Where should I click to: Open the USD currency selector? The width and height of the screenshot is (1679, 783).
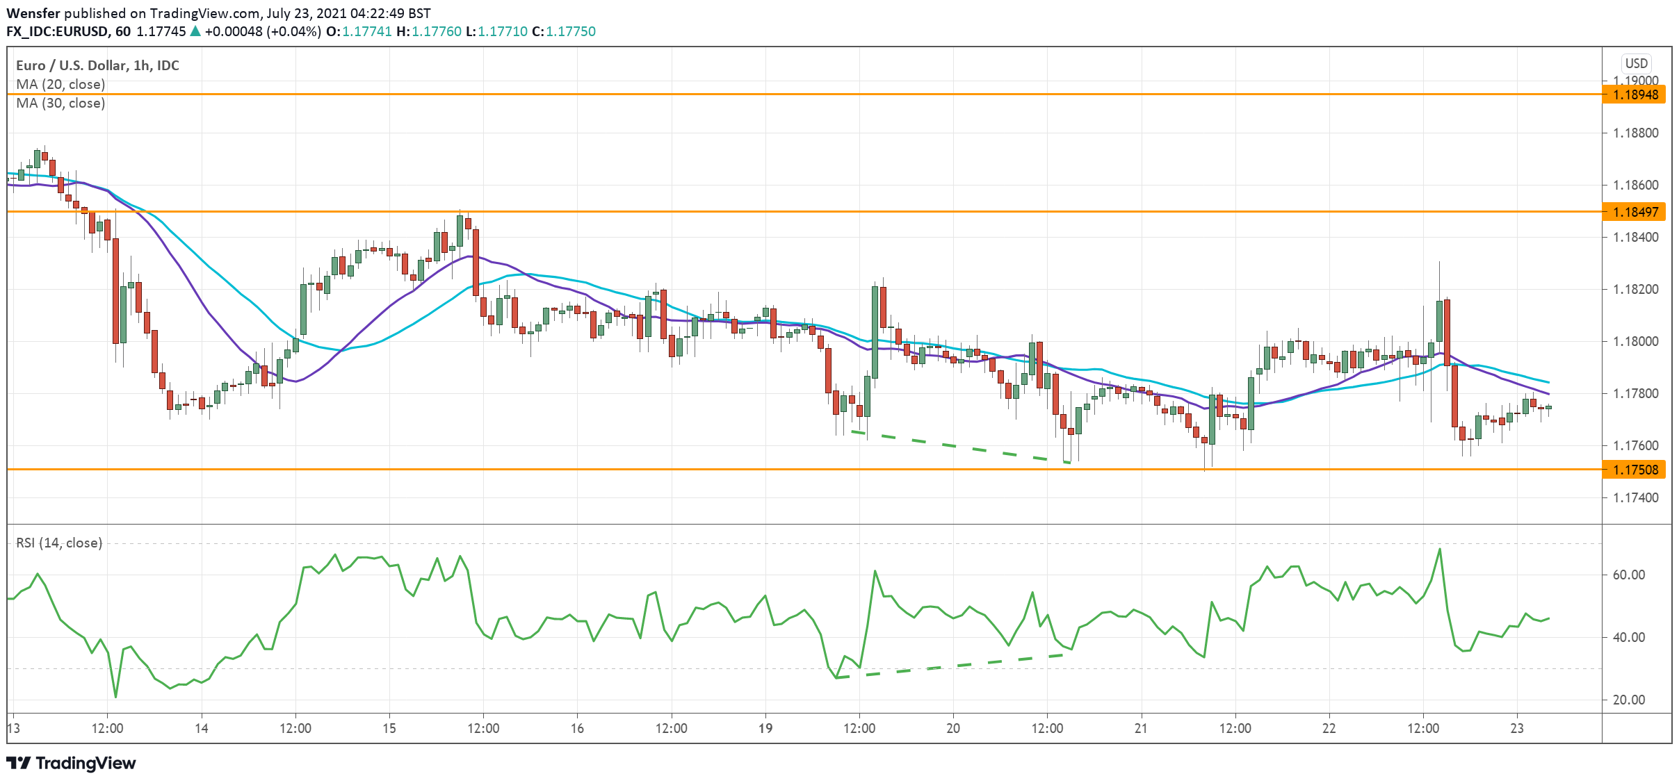click(x=1636, y=63)
